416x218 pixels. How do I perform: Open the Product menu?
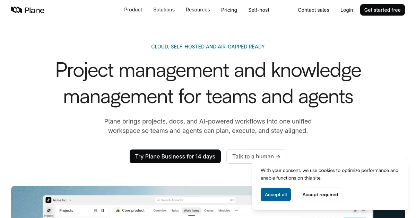tap(133, 10)
